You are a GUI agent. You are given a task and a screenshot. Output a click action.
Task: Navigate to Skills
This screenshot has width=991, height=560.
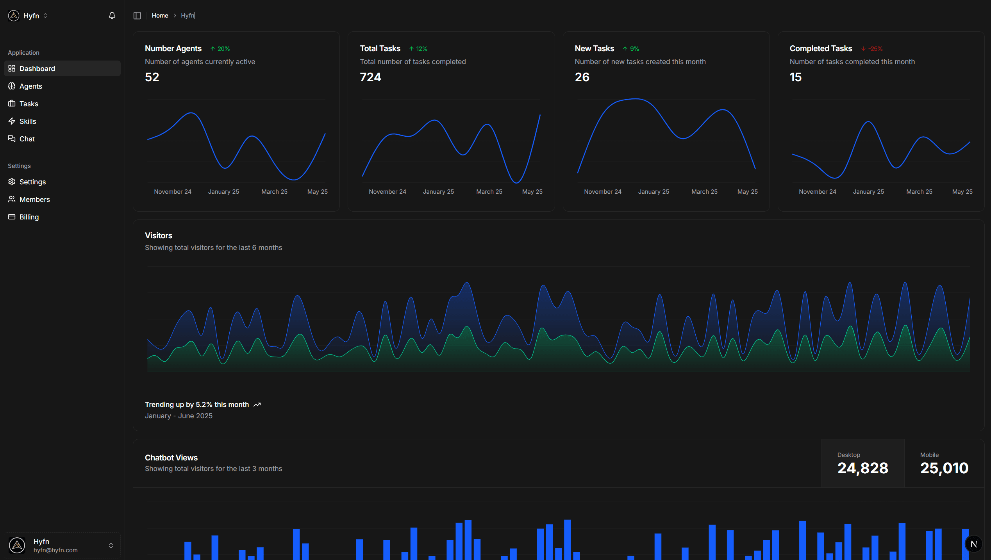click(62, 121)
